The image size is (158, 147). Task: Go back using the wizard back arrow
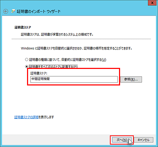click(x=6, y=11)
